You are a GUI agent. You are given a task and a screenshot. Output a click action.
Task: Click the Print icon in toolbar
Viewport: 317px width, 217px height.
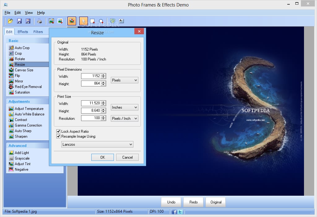click(x=39, y=21)
